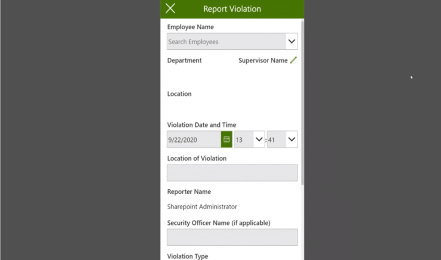Click the Department label
This screenshot has width=441, height=260.
pyautogui.click(x=184, y=60)
